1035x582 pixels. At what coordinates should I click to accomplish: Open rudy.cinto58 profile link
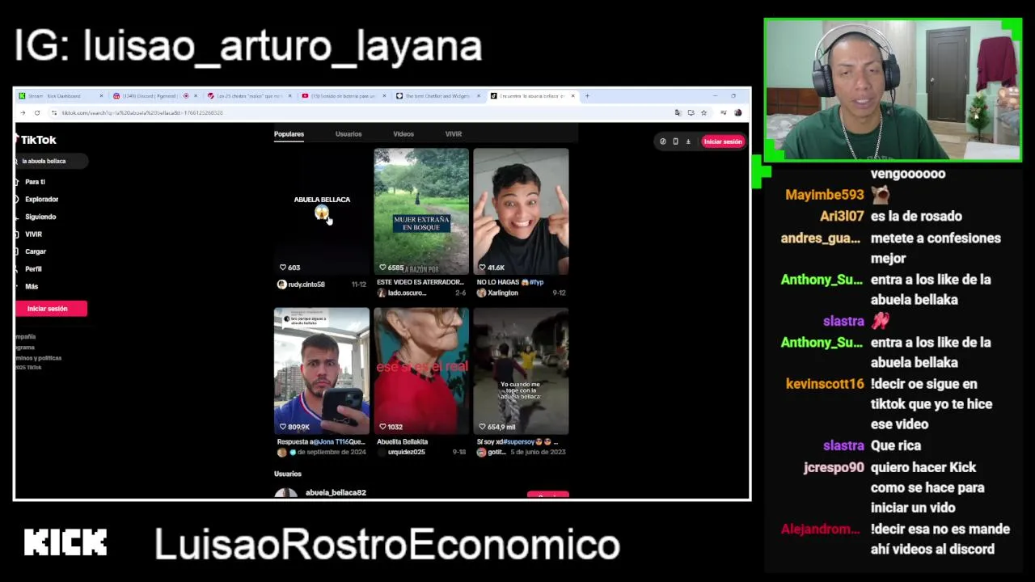(x=306, y=285)
